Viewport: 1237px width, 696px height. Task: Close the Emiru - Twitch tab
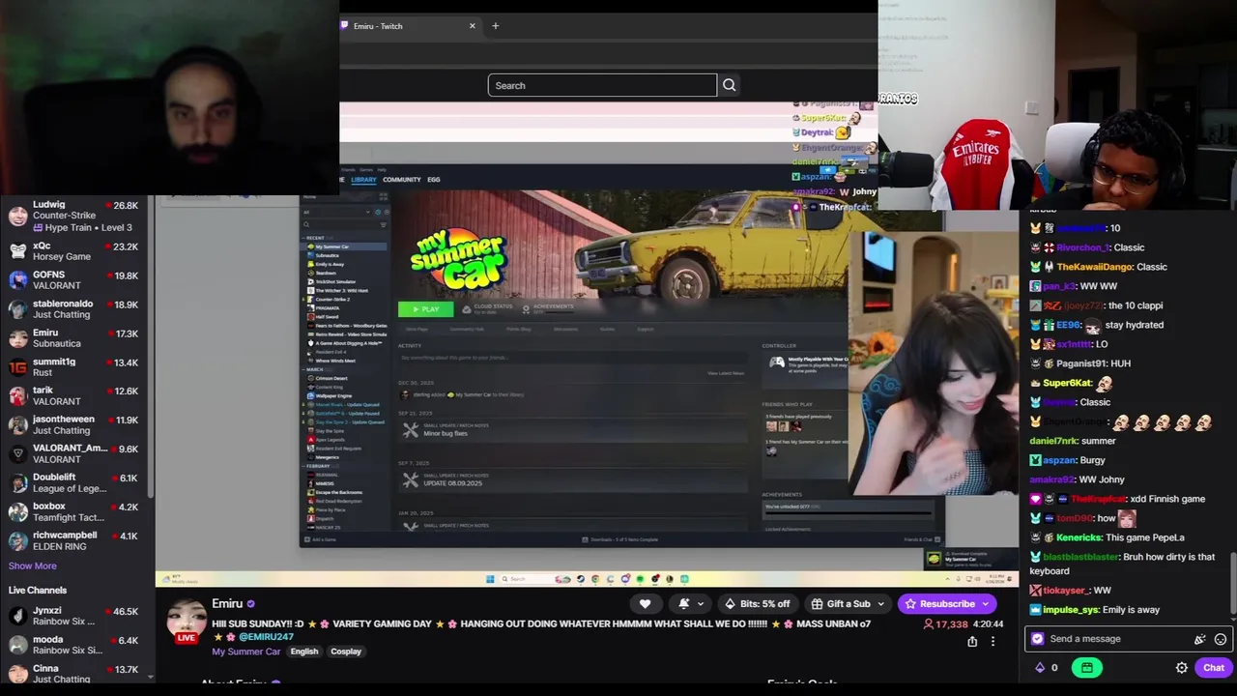472,26
